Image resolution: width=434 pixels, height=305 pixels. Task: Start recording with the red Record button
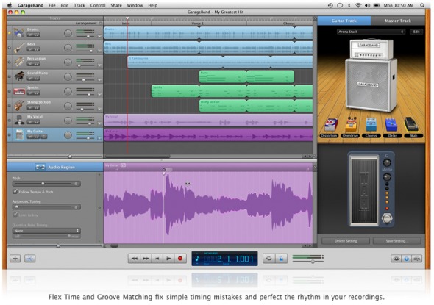click(180, 259)
